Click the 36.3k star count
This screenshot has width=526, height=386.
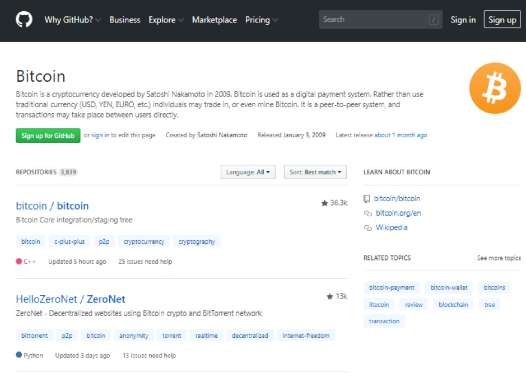click(x=338, y=203)
